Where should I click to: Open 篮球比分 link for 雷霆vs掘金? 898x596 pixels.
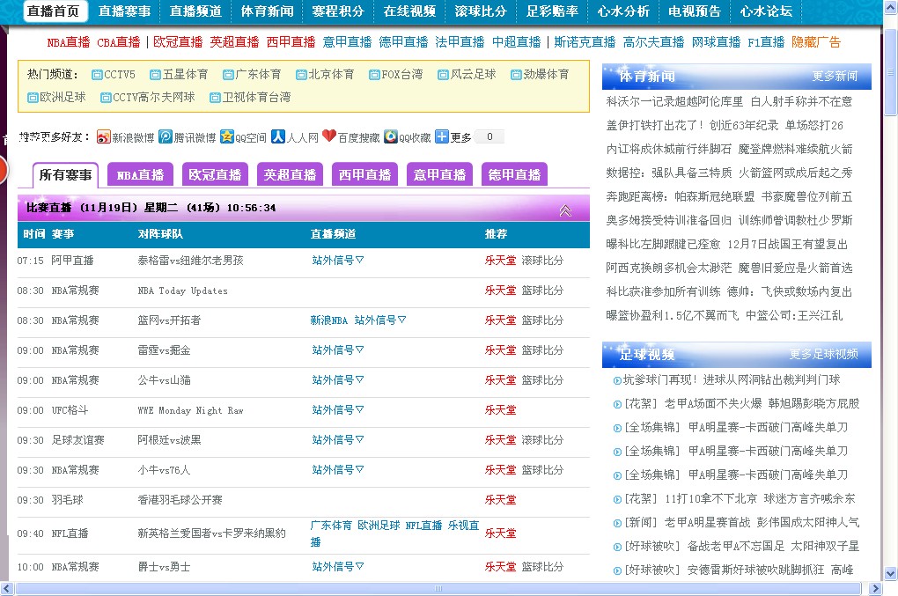(x=542, y=350)
